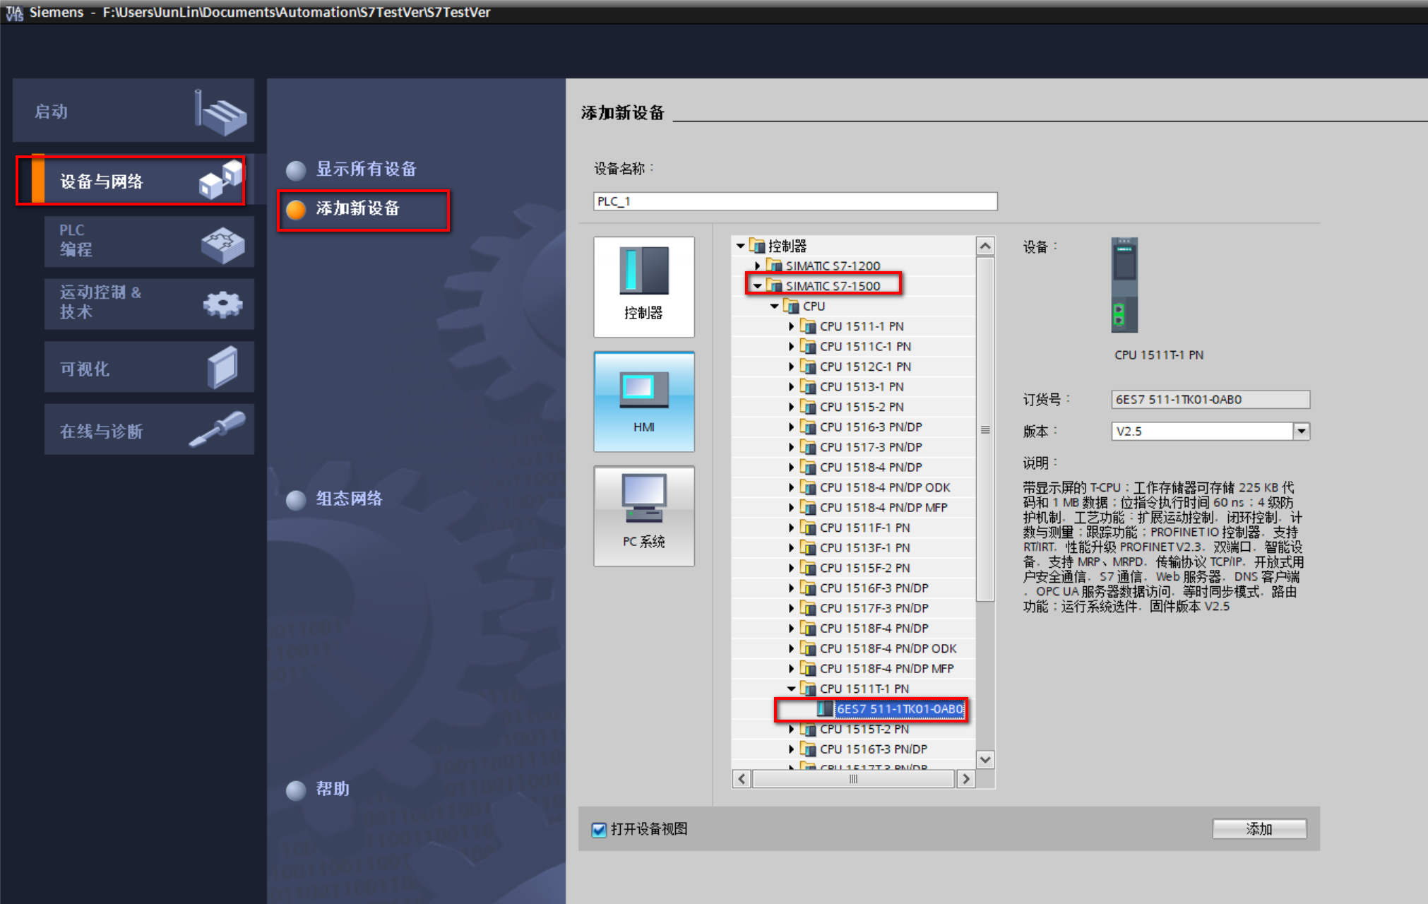
Task: Expand CPU 1513-1 PN node
Action: pyautogui.click(x=792, y=386)
